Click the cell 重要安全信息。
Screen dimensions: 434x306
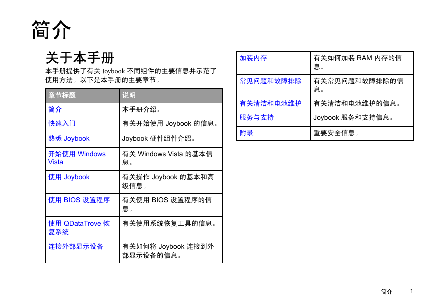point(362,133)
